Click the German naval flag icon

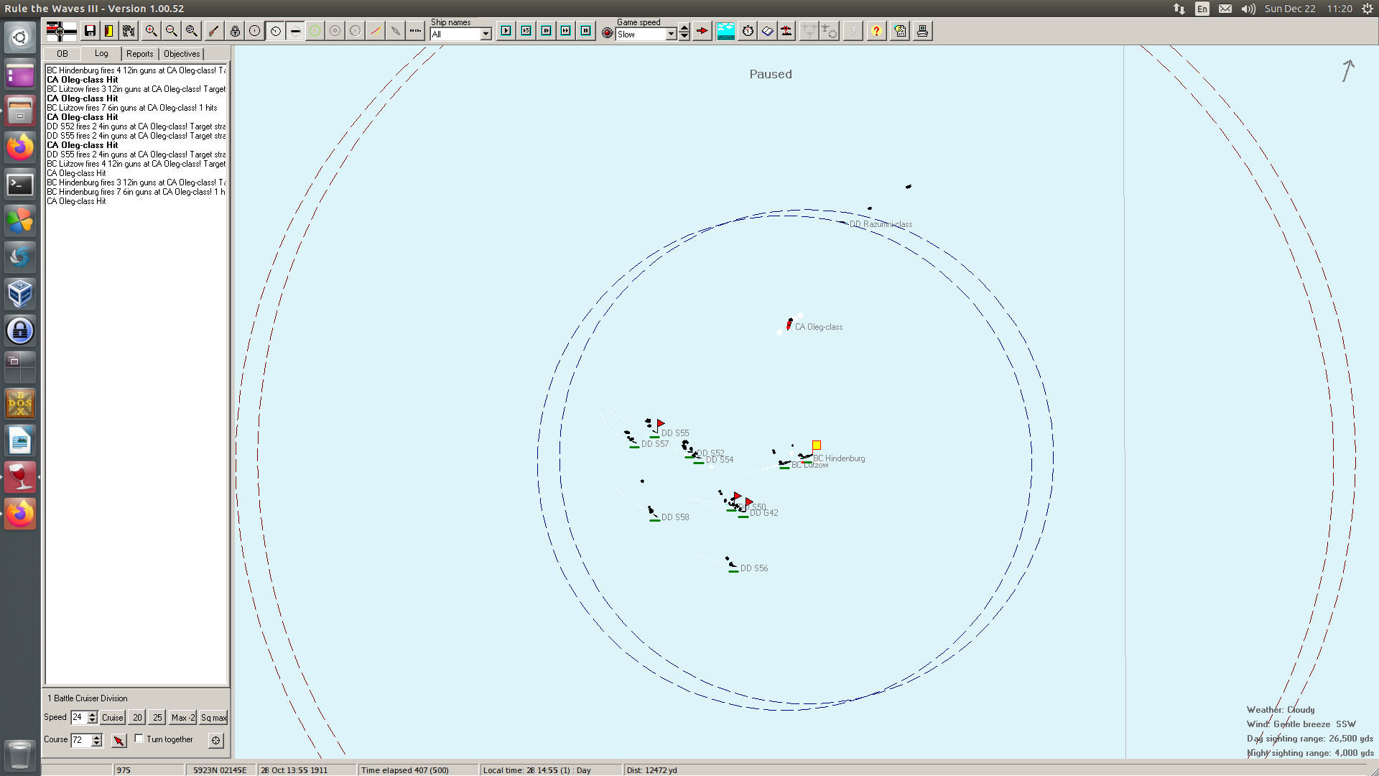coord(61,31)
